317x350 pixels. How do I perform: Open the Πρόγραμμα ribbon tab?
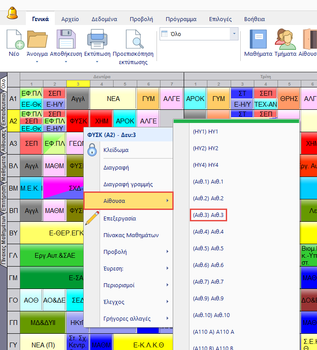pyautogui.click(x=181, y=19)
